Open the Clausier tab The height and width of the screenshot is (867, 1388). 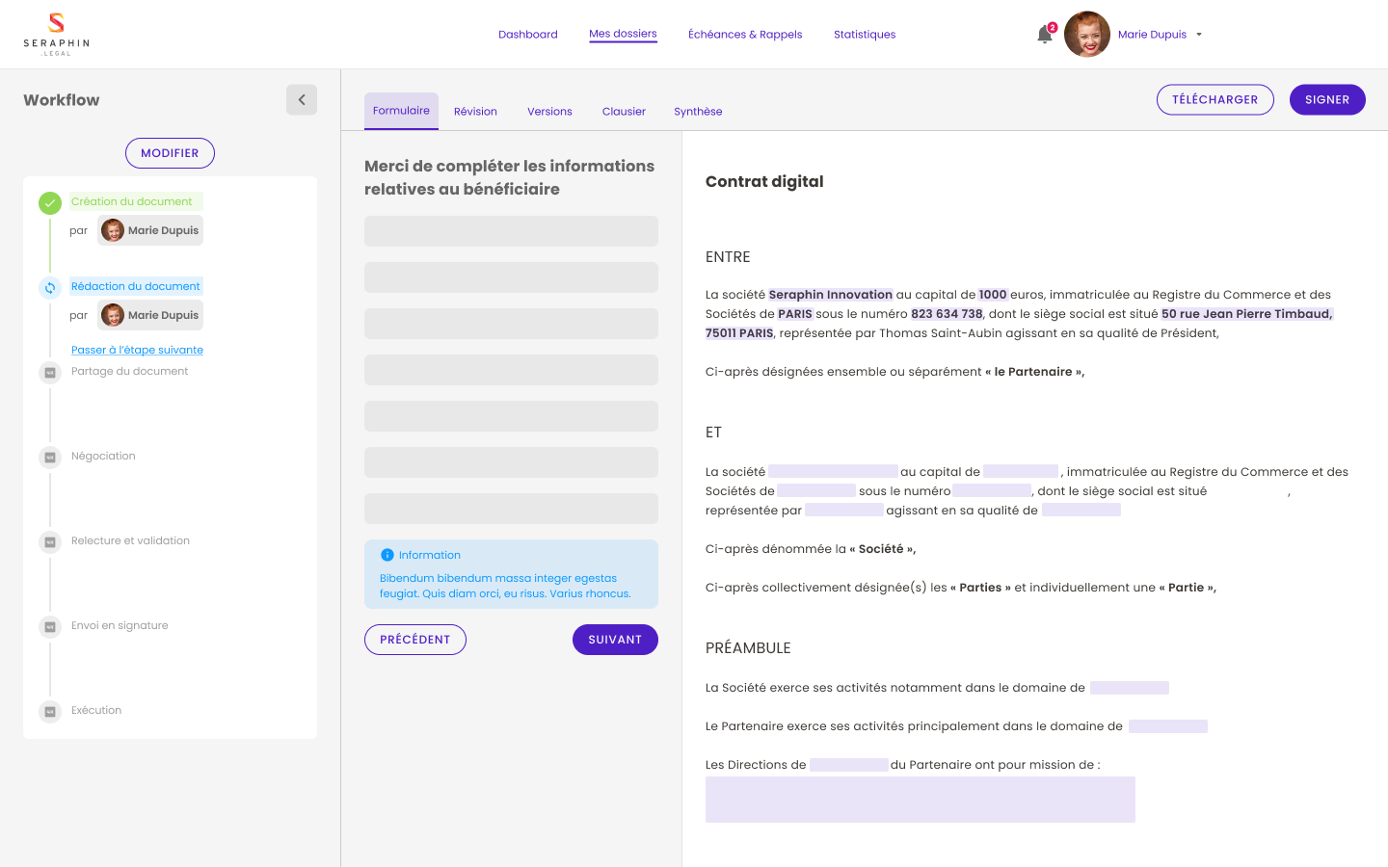[x=623, y=111]
